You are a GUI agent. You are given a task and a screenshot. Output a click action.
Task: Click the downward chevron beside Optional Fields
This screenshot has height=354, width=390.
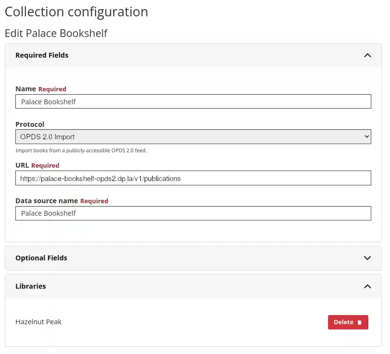point(367,258)
